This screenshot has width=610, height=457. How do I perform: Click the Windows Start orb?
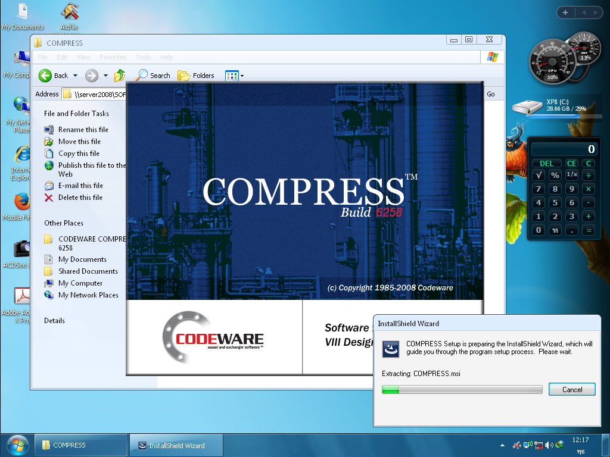point(17,446)
